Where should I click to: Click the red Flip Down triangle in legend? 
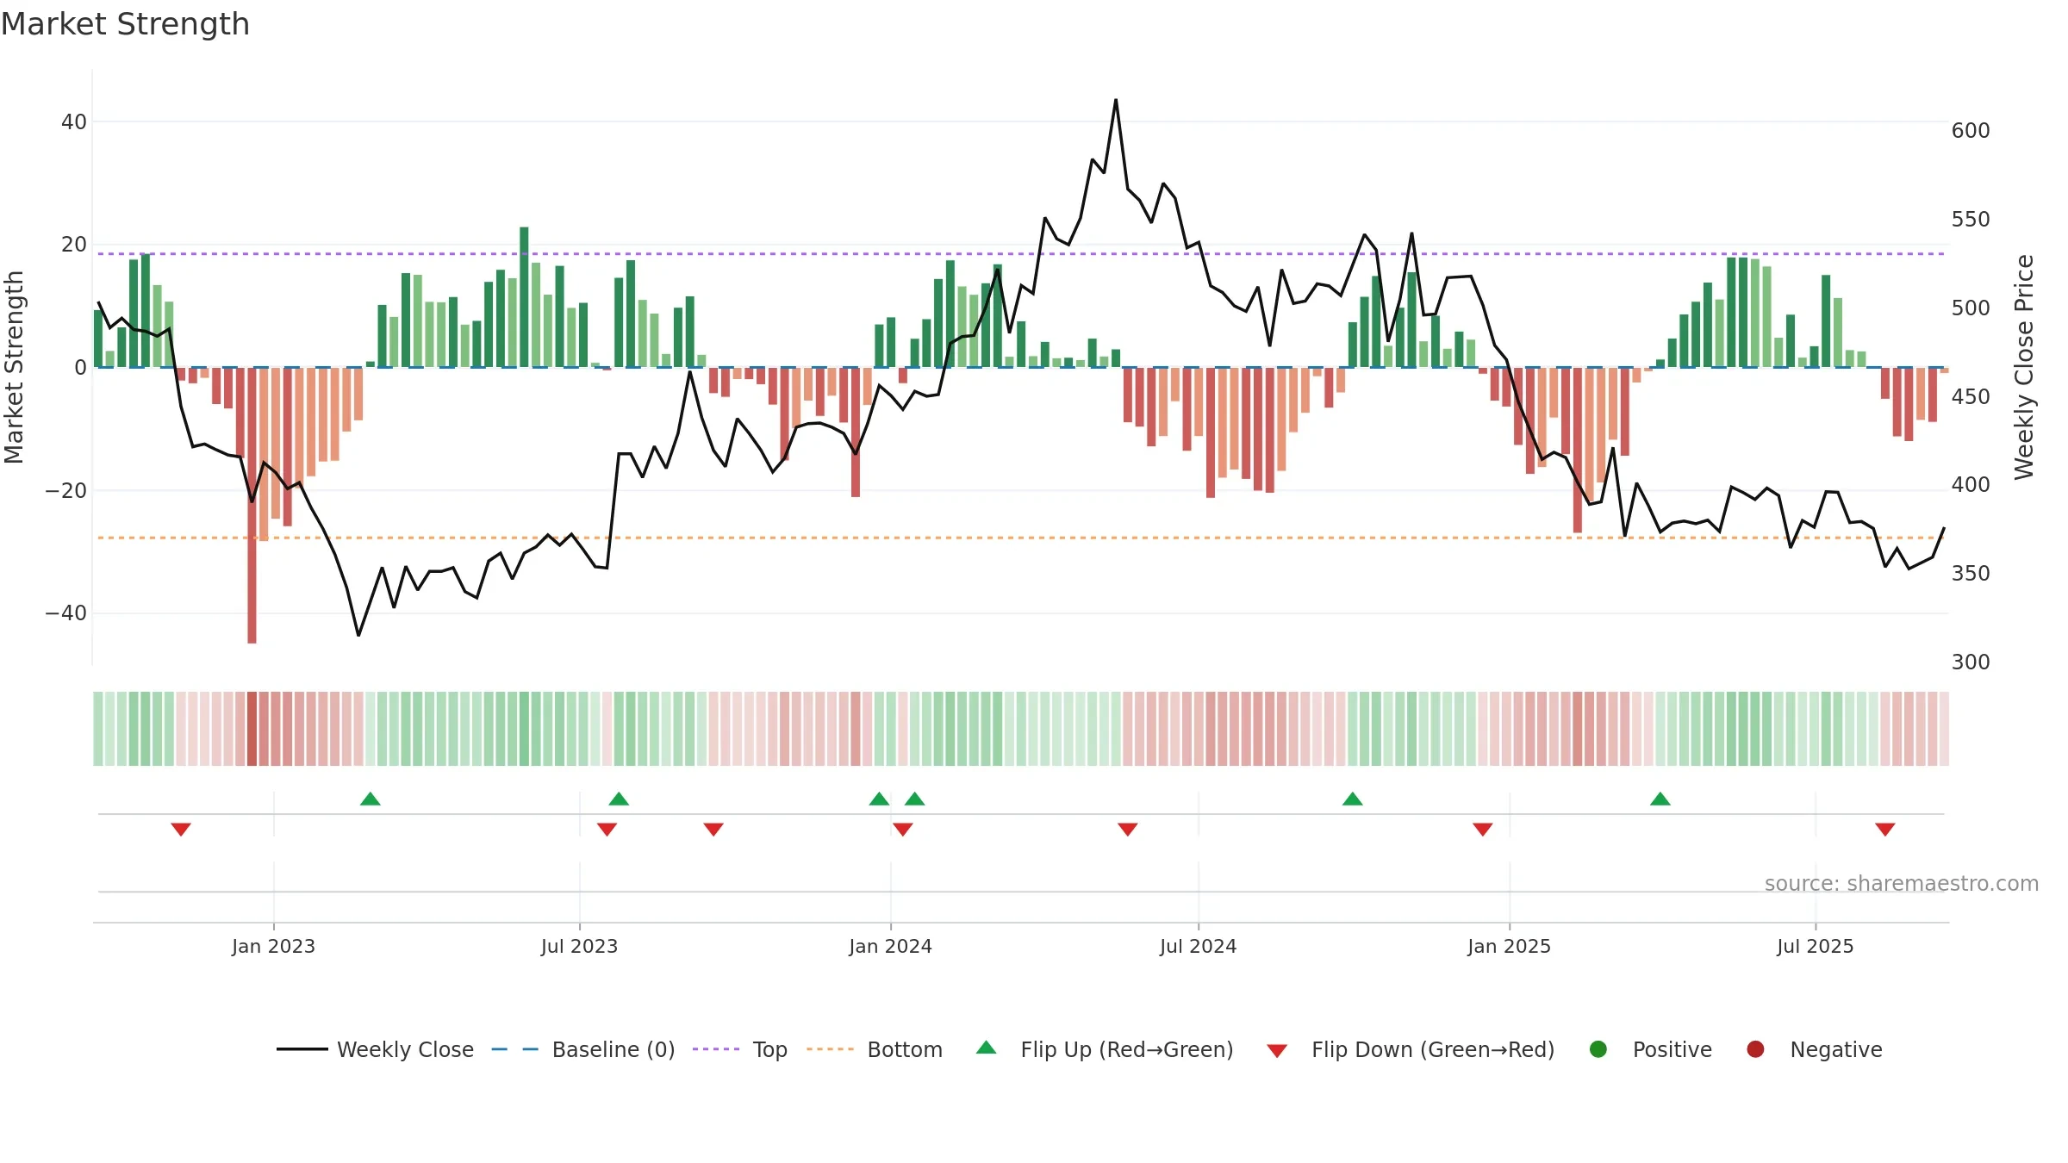pyautogui.click(x=1277, y=1051)
